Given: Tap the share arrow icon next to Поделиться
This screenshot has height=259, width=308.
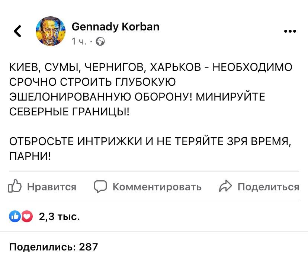Looking at the screenshot, I should 226,187.
